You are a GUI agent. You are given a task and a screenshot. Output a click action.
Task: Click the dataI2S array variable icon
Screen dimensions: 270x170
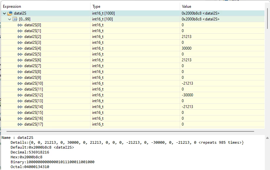click(10, 13)
